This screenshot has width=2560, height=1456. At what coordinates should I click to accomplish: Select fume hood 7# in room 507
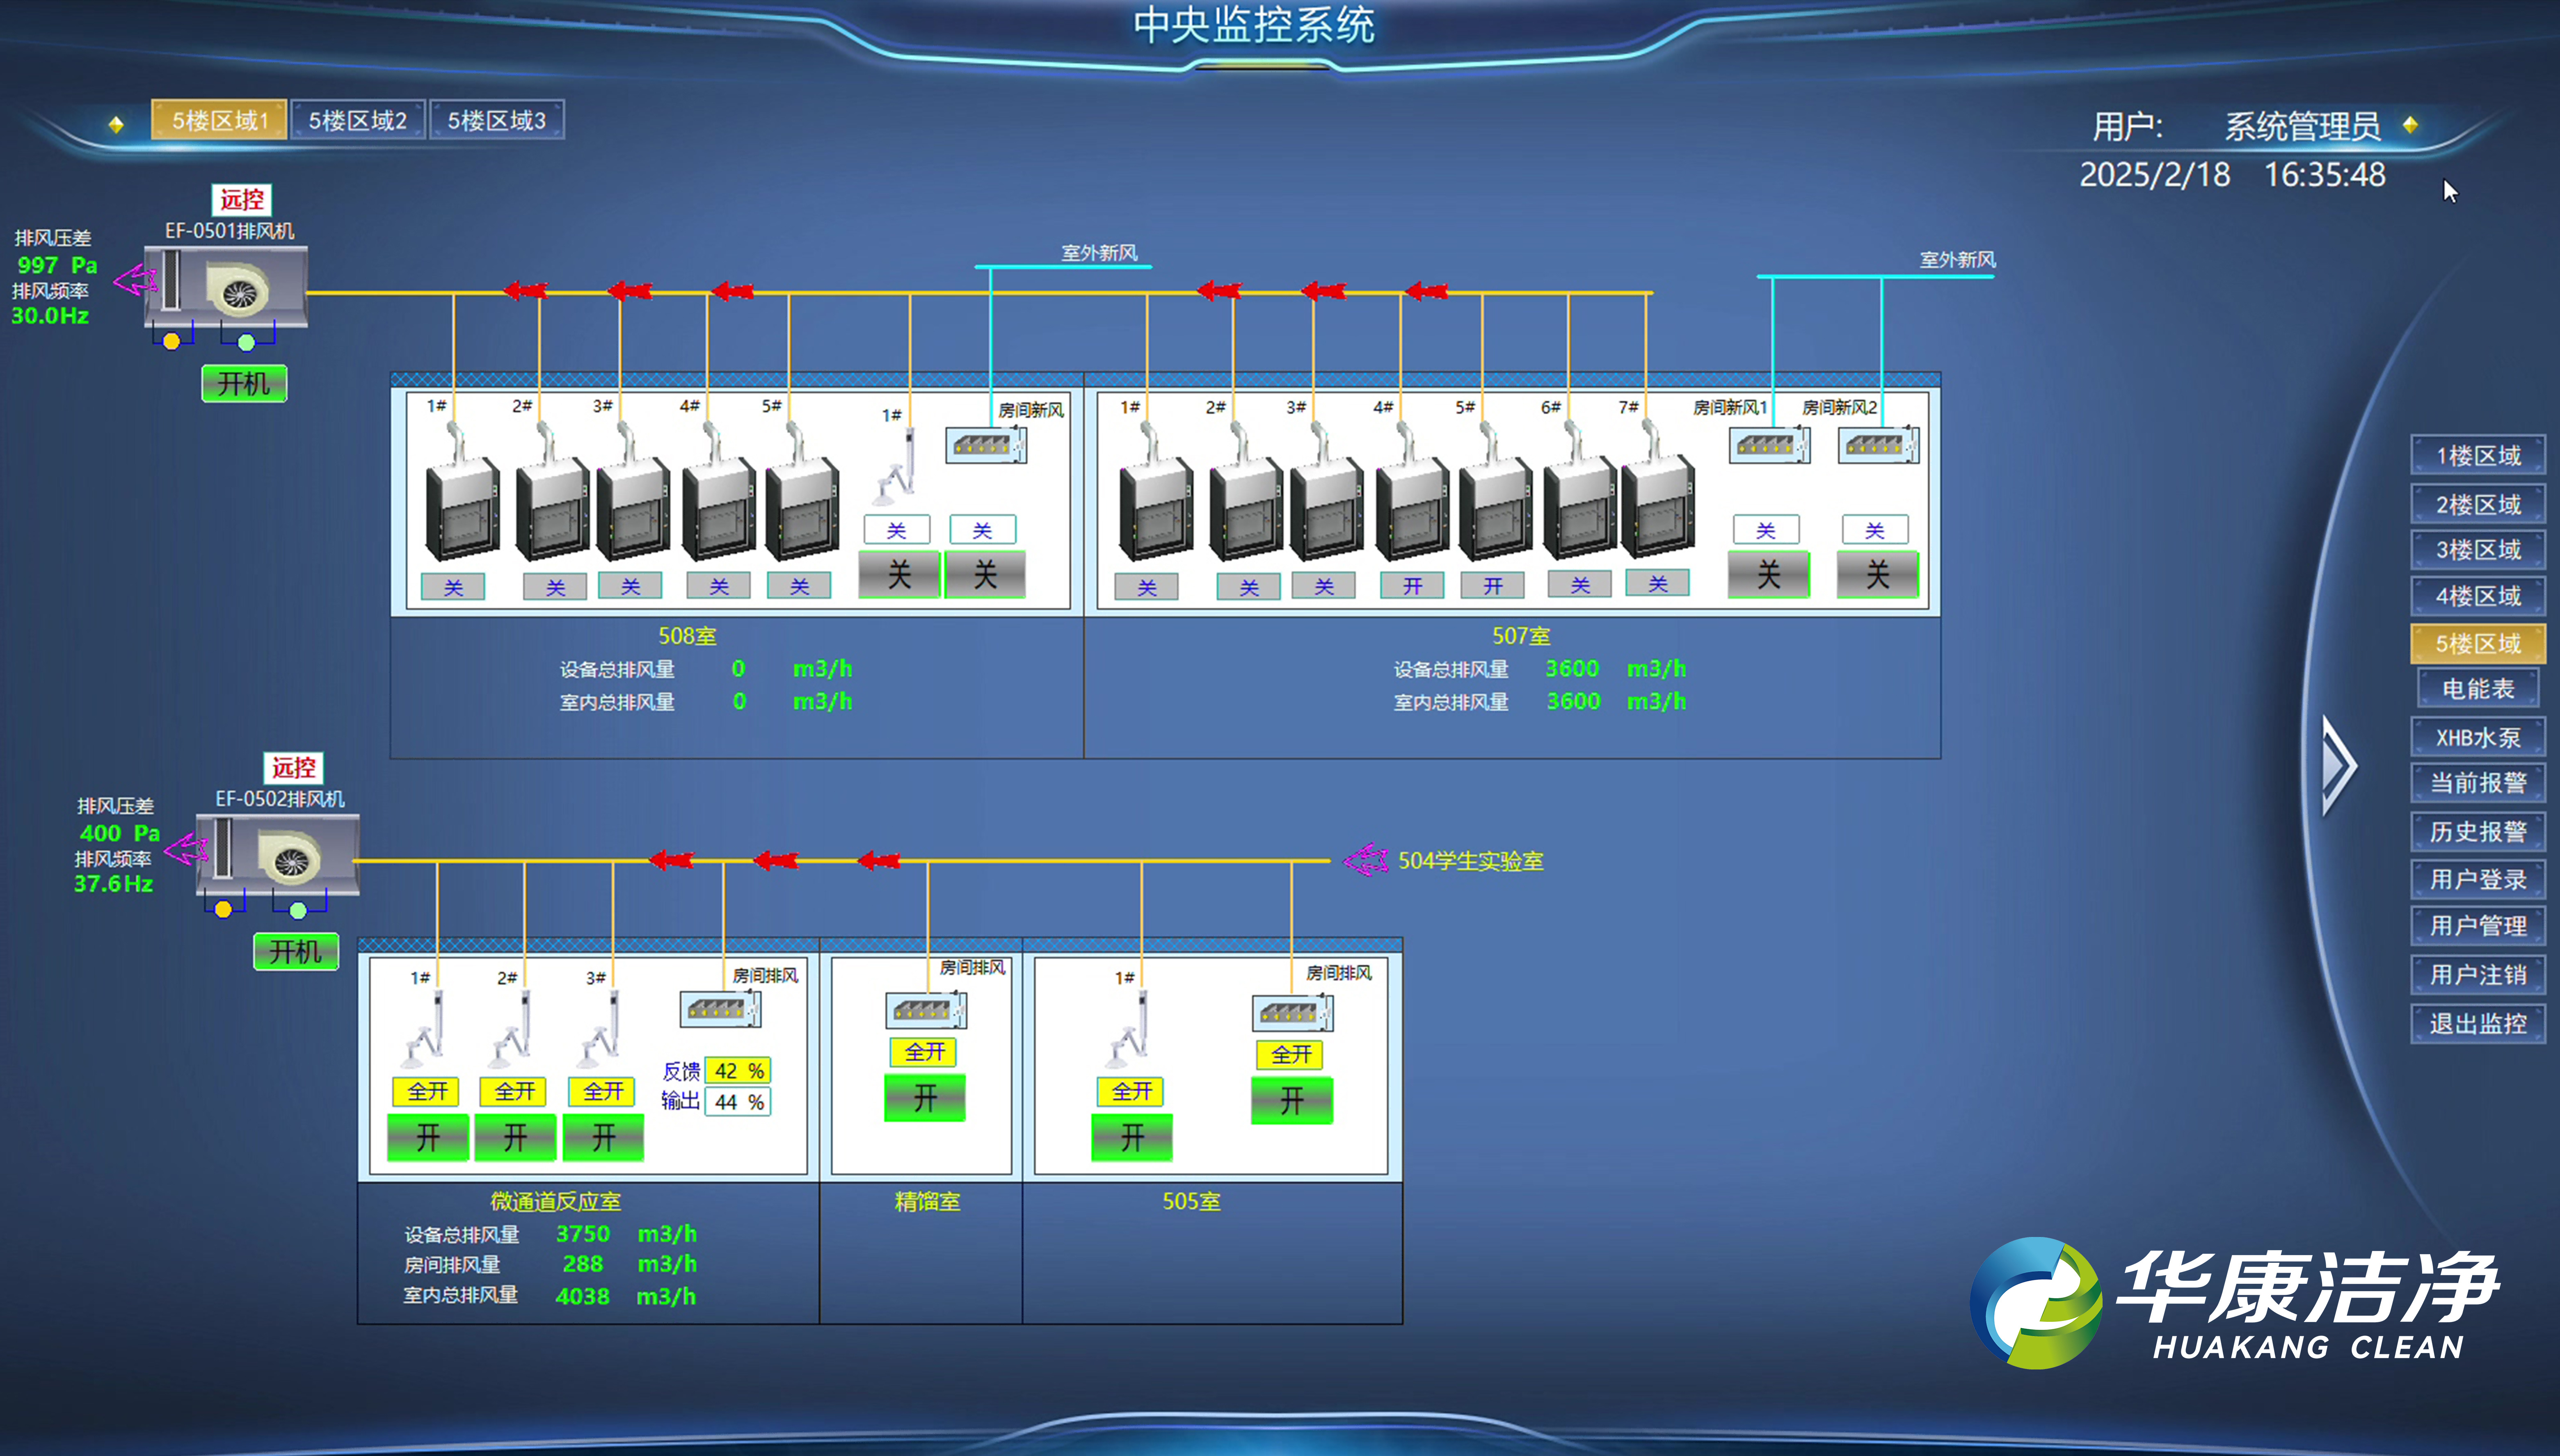(x=1657, y=491)
